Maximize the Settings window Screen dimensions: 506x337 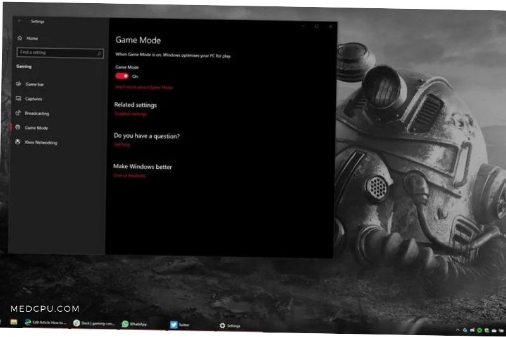click(x=317, y=27)
